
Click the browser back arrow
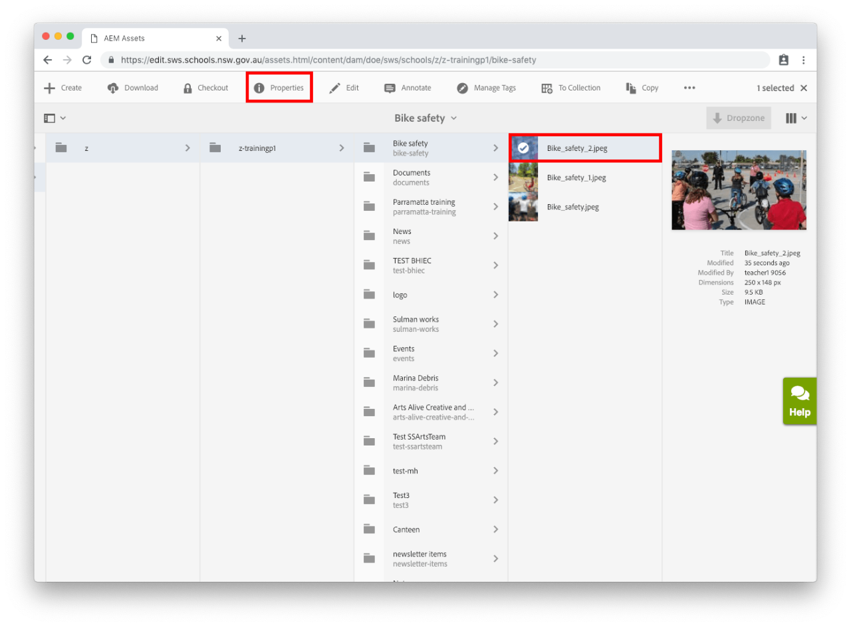[x=47, y=60]
